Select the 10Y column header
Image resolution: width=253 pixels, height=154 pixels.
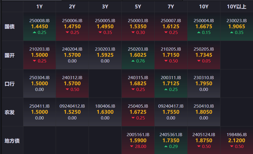coord(204,7)
